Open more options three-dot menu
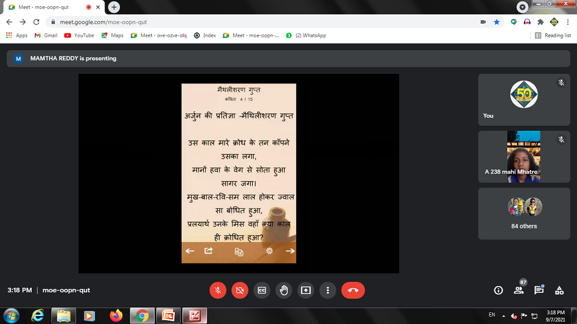This screenshot has width=577, height=324. [328, 291]
